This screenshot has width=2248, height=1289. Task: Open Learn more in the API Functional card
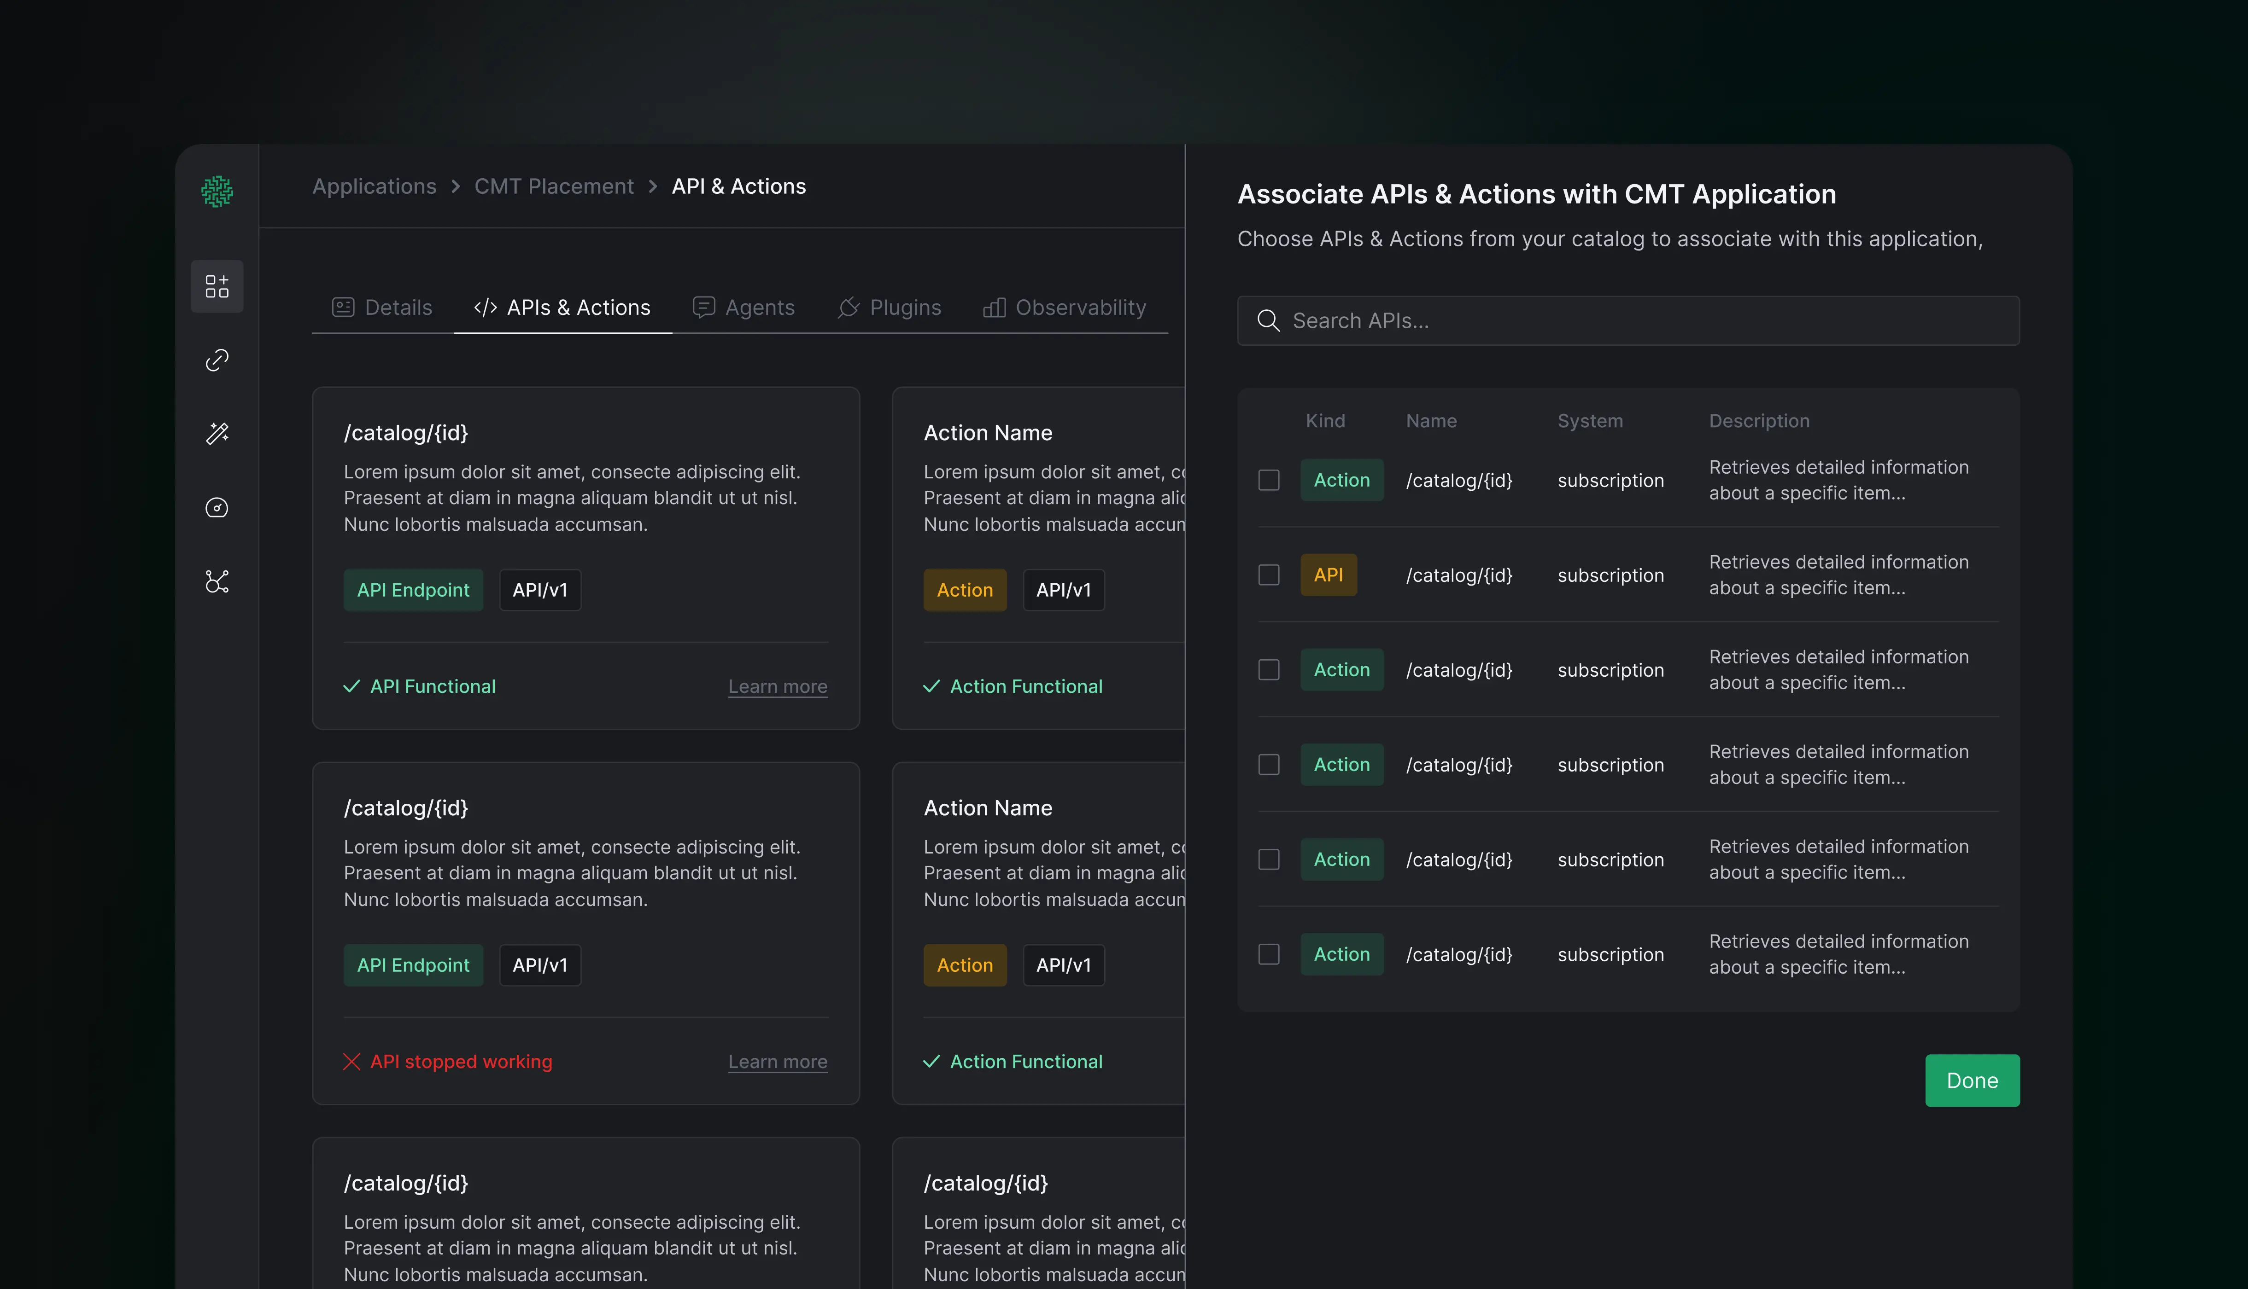click(x=778, y=686)
